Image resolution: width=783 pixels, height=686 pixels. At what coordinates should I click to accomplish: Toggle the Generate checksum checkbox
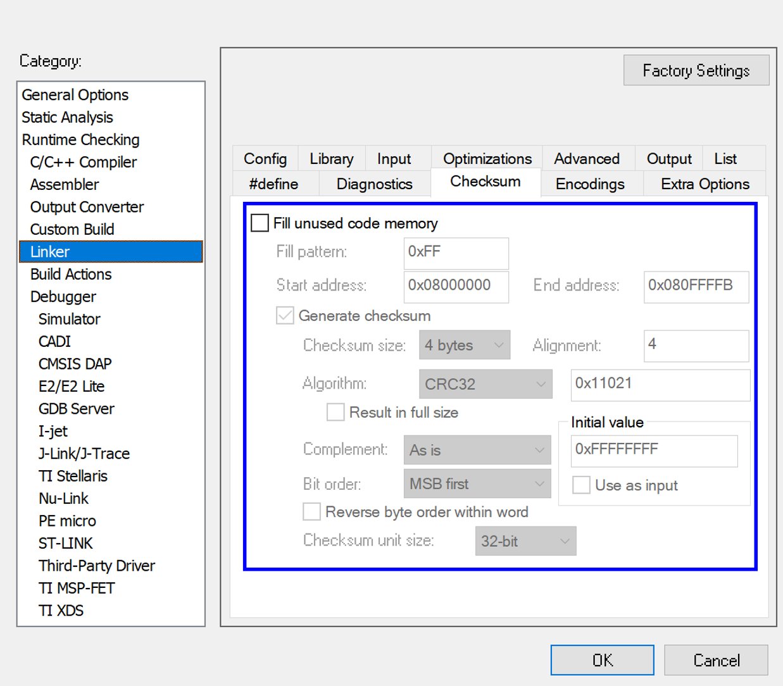click(284, 315)
